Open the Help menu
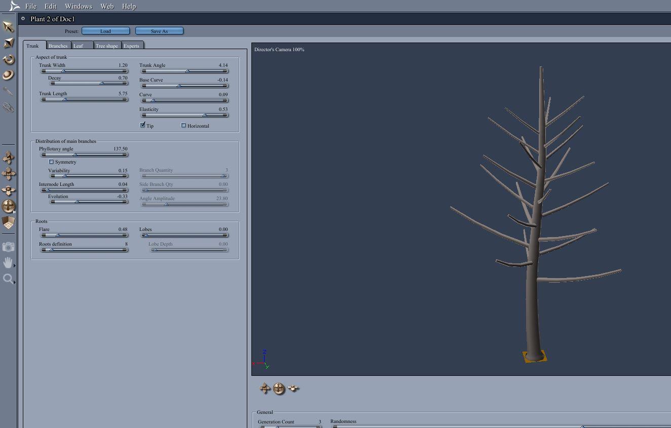 (x=129, y=6)
